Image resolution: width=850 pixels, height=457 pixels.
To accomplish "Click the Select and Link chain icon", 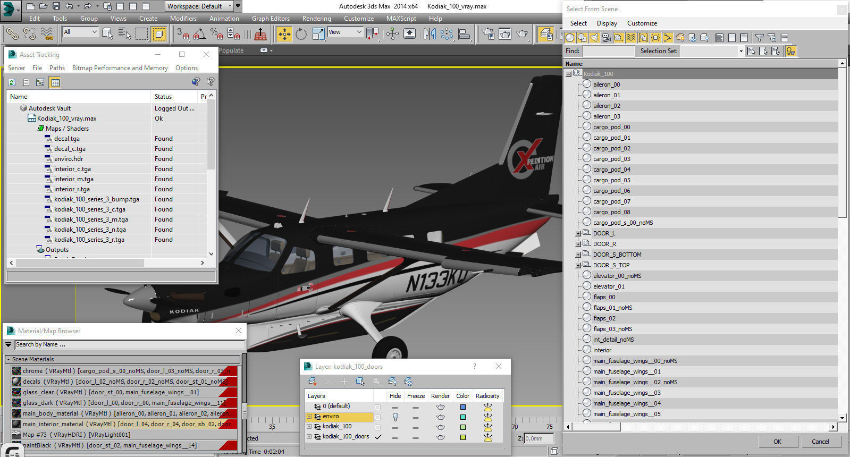I will coord(12,34).
